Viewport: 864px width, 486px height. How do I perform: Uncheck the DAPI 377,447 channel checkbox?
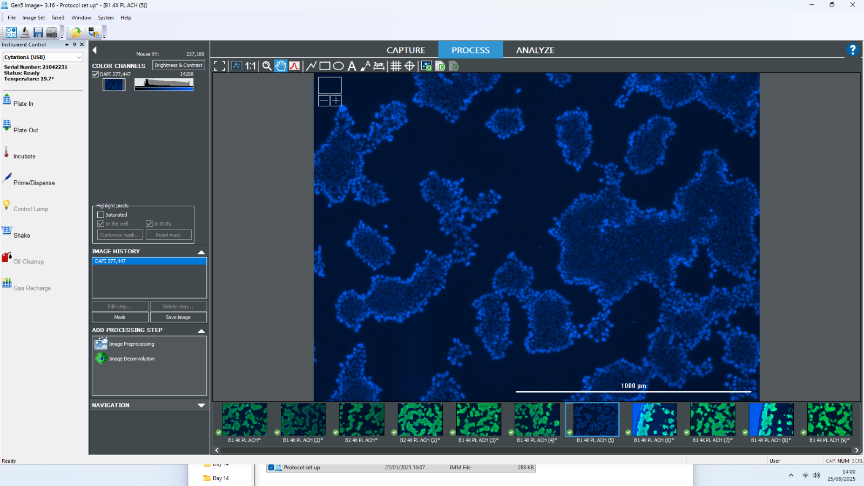[96, 75]
